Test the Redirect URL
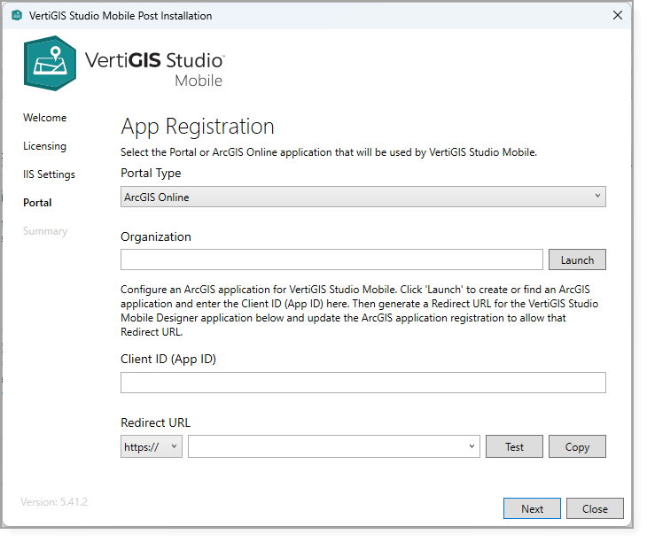Image resolution: width=647 pixels, height=542 pixels. coord(514,446)
